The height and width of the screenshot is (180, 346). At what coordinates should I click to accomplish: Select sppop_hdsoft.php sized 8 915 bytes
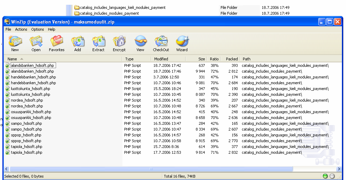pos(26,141)
